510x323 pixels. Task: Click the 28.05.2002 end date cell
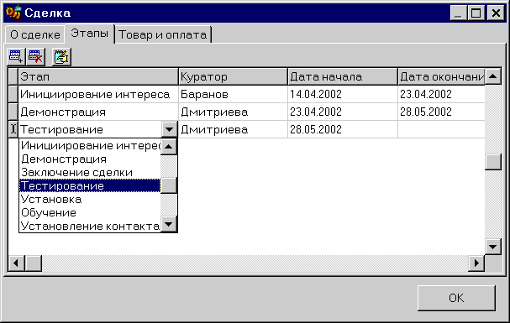pyautogui.click(x=441, y=112)
